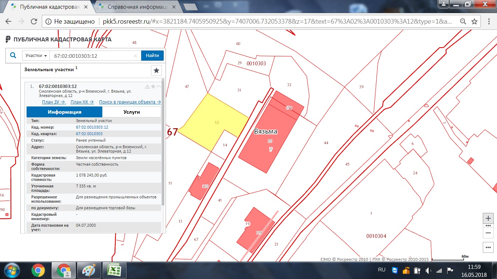Viewport: 497px width, 279px height.
Task: Click the magnifier search icon
Action: 13,56
